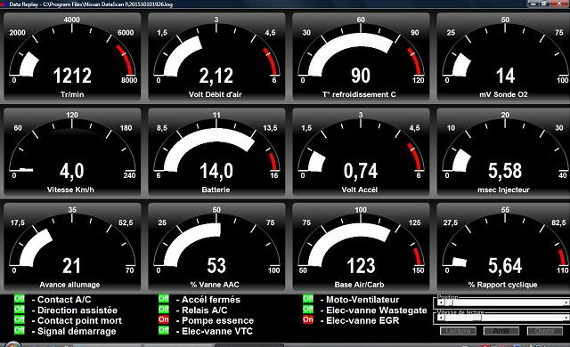Click the Relais A/C Off indicator

(x=164, y=310)
